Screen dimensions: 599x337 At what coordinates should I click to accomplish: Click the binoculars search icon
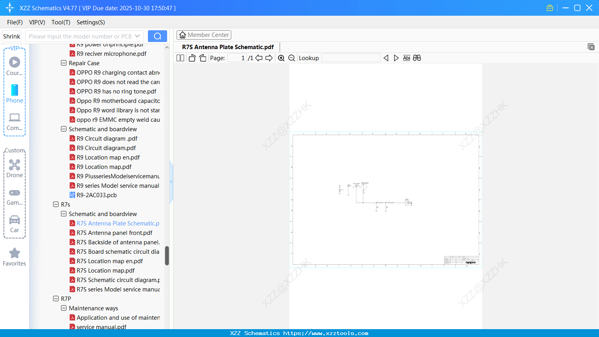point(417,58)
